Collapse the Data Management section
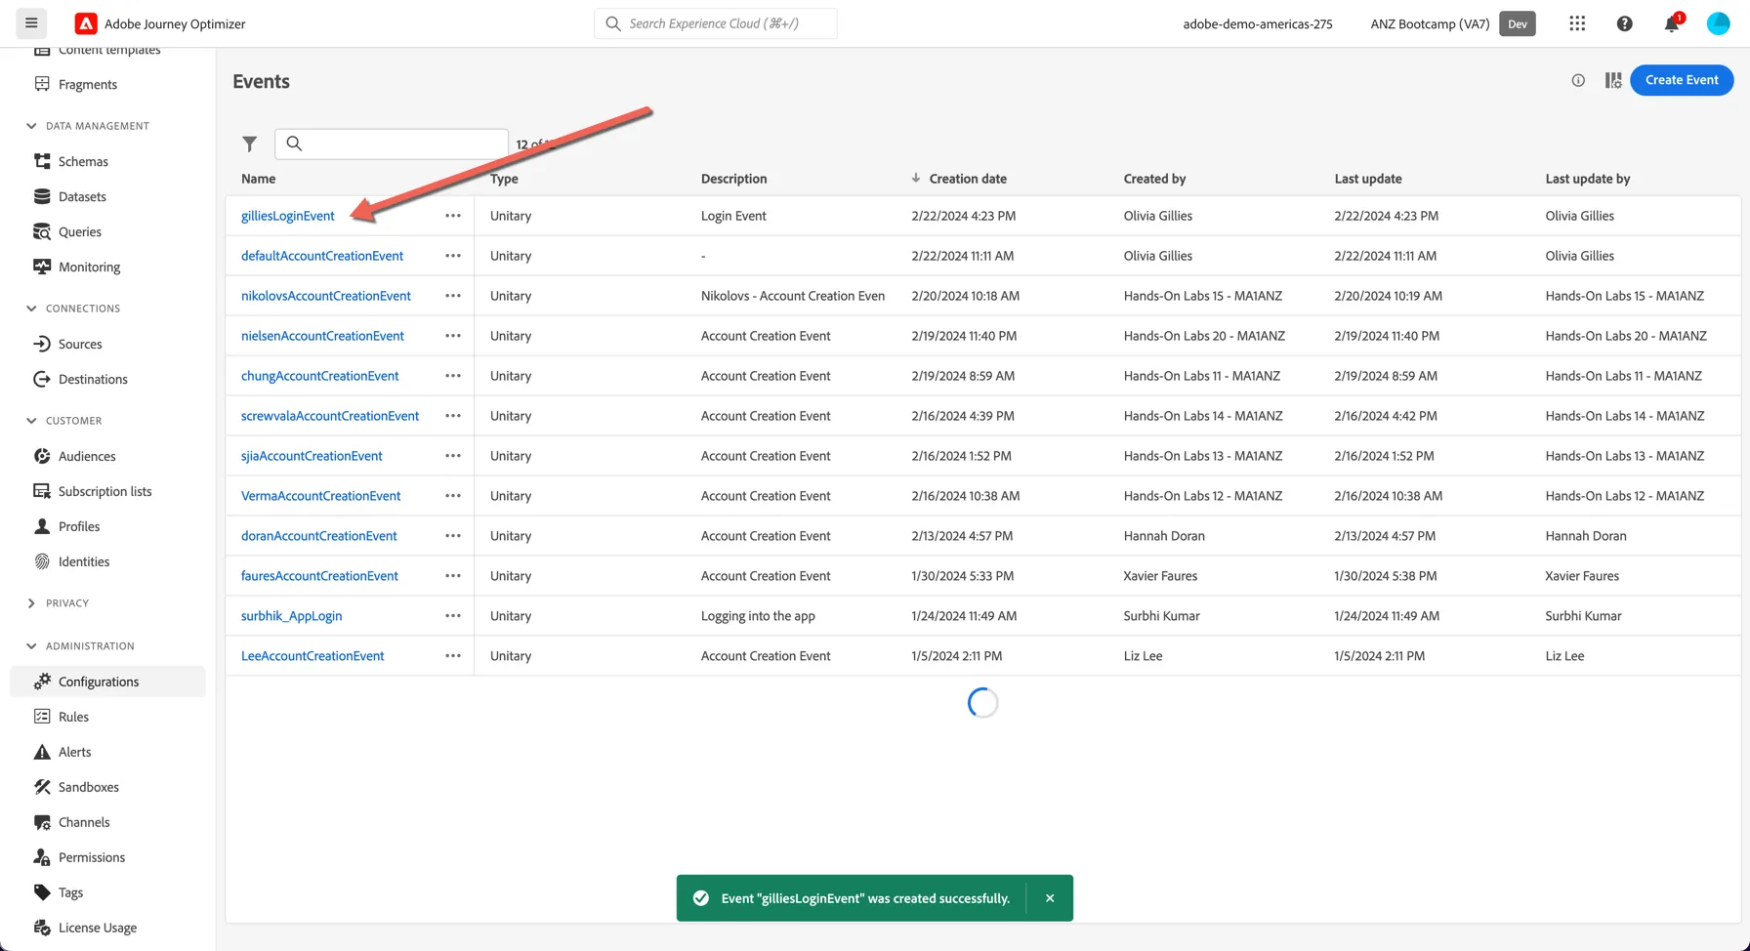 click(x=31, y=126)
